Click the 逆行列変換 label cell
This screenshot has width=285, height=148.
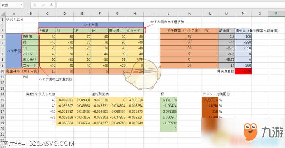click(100, 94)
